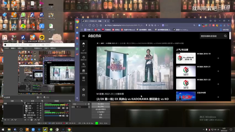Open OBS View menu

point(20,48)
